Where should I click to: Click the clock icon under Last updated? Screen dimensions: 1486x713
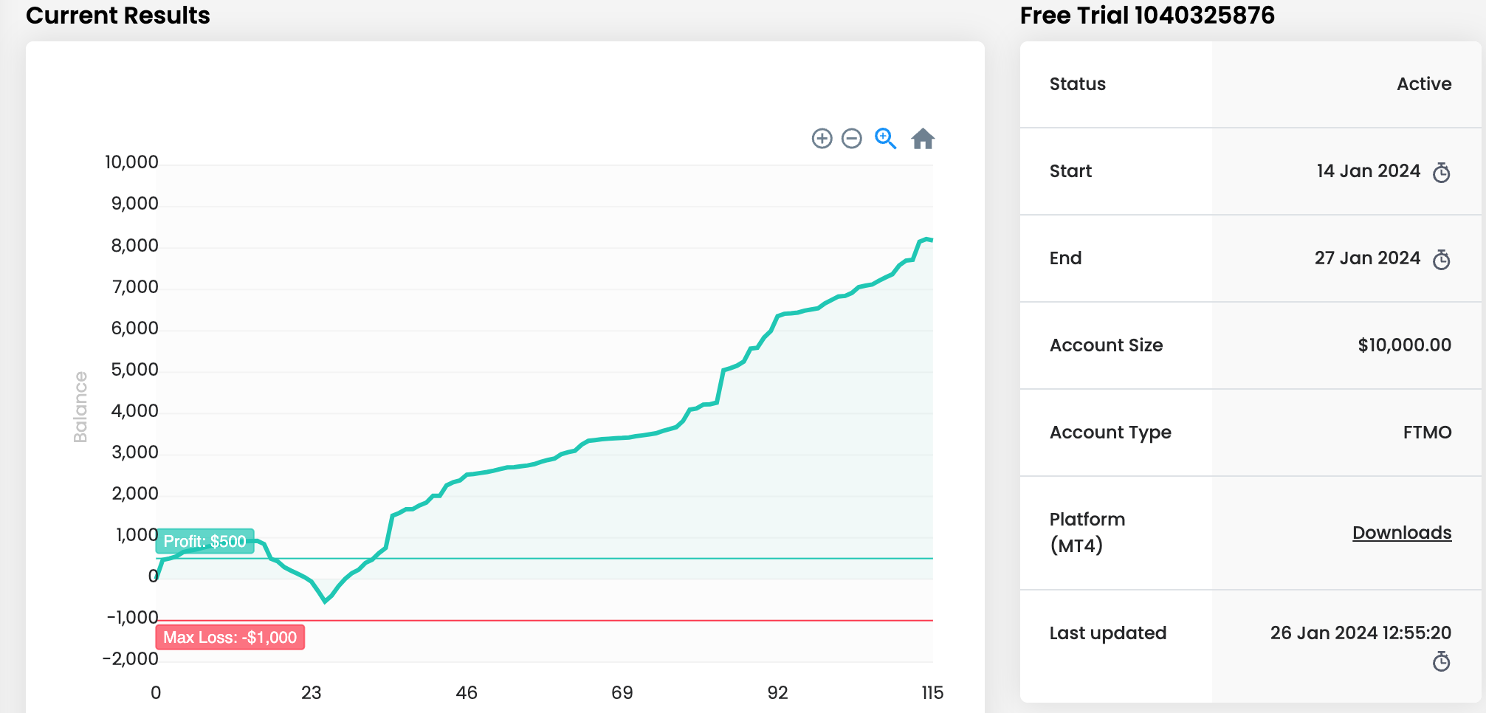click(1441, 661)
